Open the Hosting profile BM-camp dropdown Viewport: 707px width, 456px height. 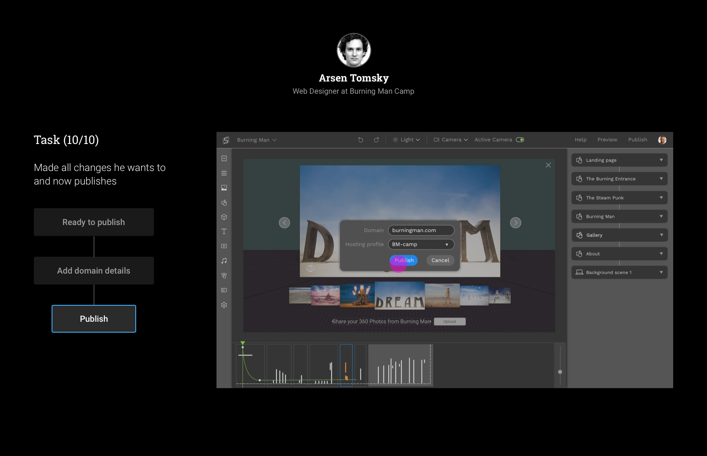click(x=421, y=244)
